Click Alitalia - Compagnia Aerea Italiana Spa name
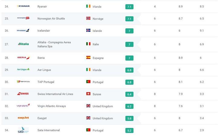The image size is (218, 136). (x=54, y=44)
